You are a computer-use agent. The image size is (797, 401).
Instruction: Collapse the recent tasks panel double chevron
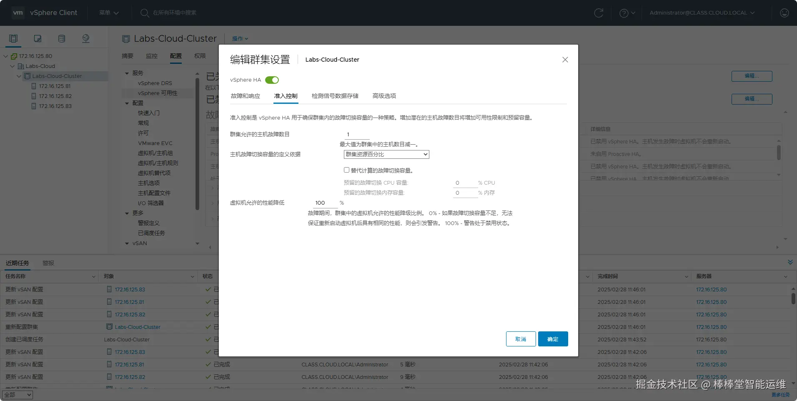(790, 262)
